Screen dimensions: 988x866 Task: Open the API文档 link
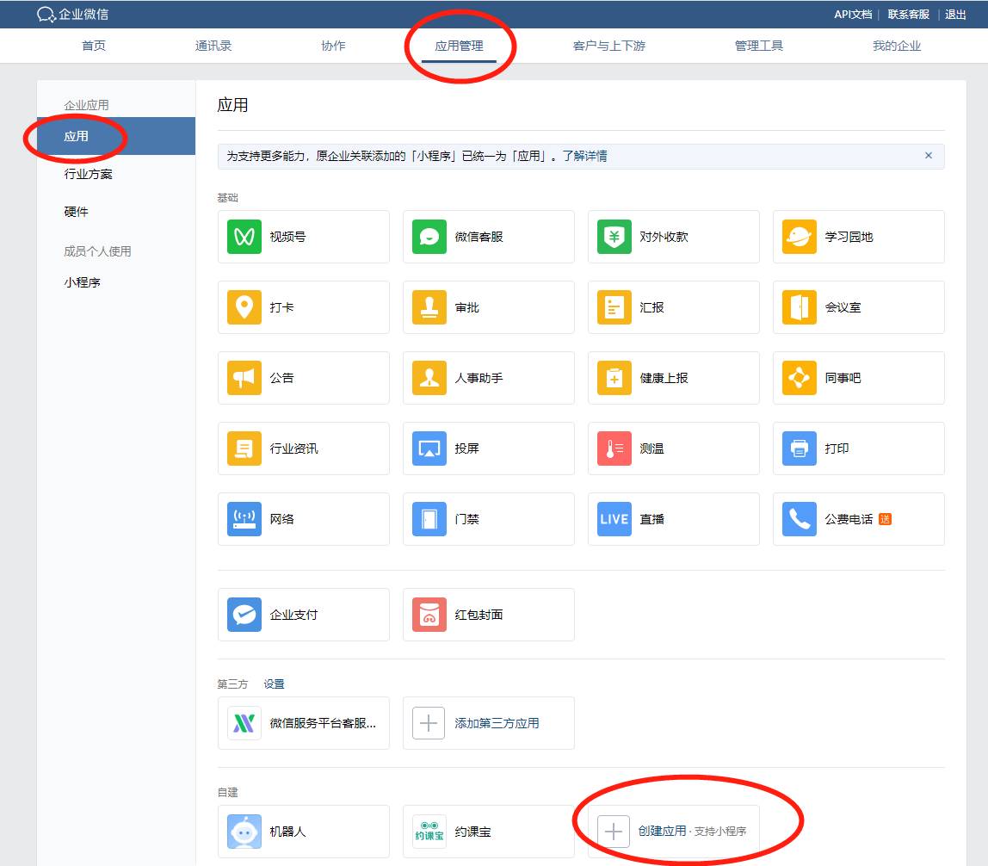(853, 14)
